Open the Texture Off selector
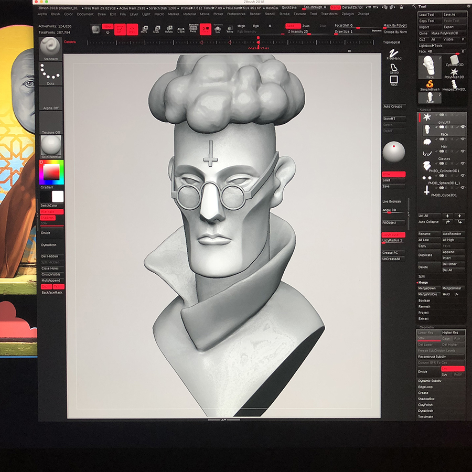Image resolution: width=472 pixels, height=472 pixels. point(50,123)
